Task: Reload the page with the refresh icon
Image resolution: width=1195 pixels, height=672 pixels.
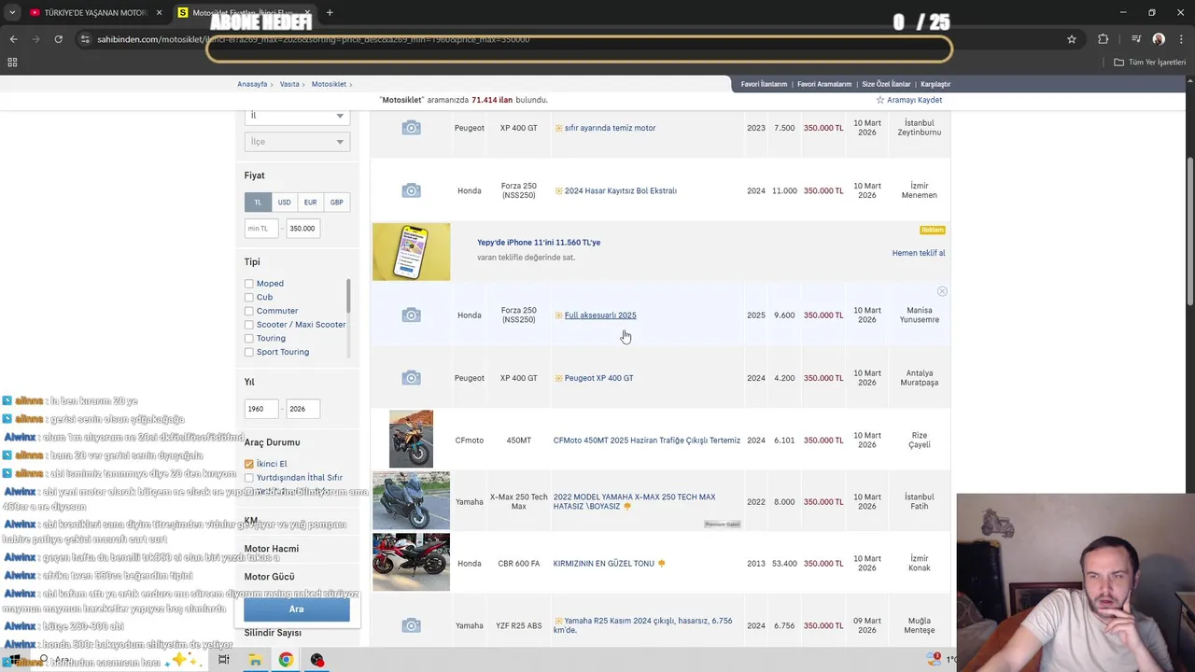Action: 58,39
